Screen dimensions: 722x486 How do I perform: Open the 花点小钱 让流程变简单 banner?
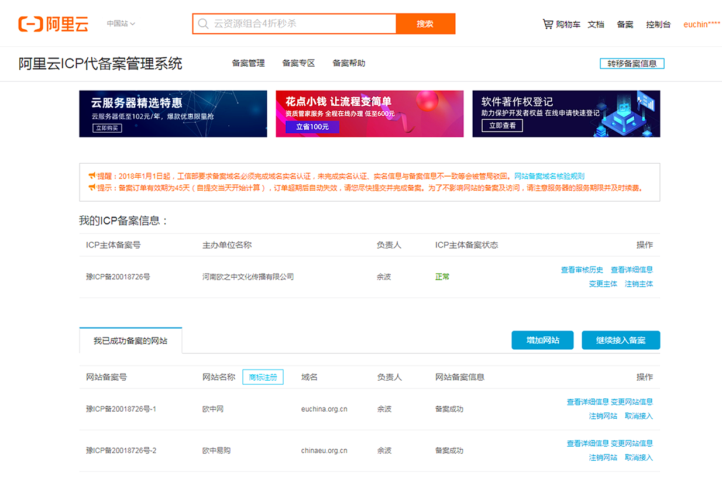369,113
